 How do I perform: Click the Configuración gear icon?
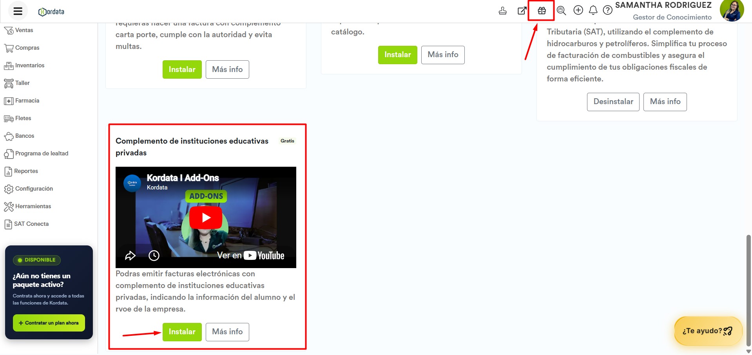(x=9, y=189)
